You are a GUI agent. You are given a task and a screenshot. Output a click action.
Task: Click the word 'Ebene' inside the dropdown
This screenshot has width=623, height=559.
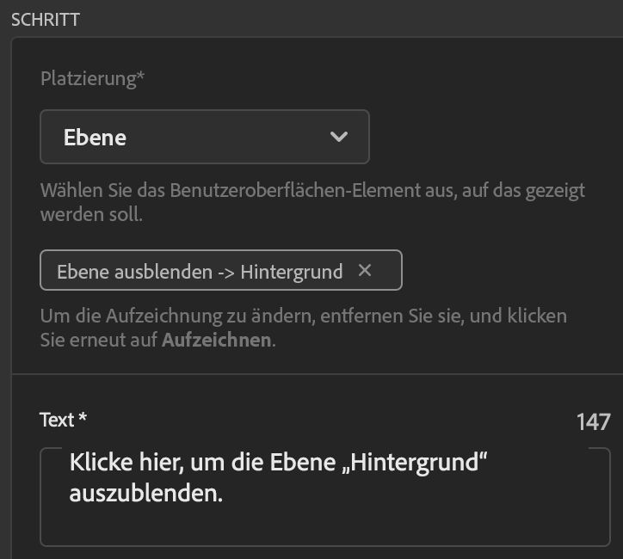(x=96, y=138)
